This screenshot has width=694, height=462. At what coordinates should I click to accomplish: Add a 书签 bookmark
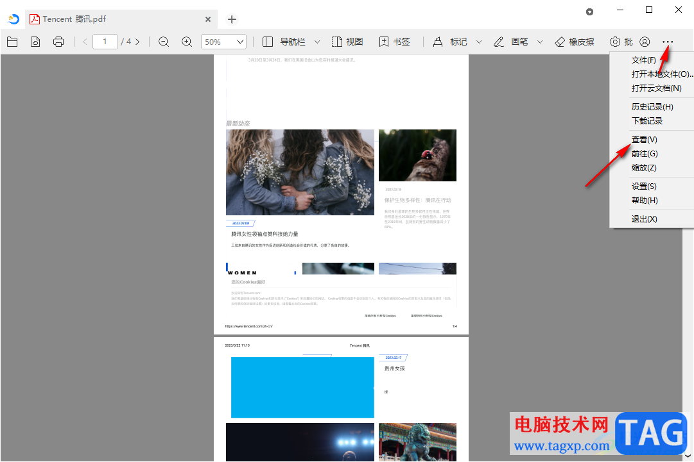point(394,42)
